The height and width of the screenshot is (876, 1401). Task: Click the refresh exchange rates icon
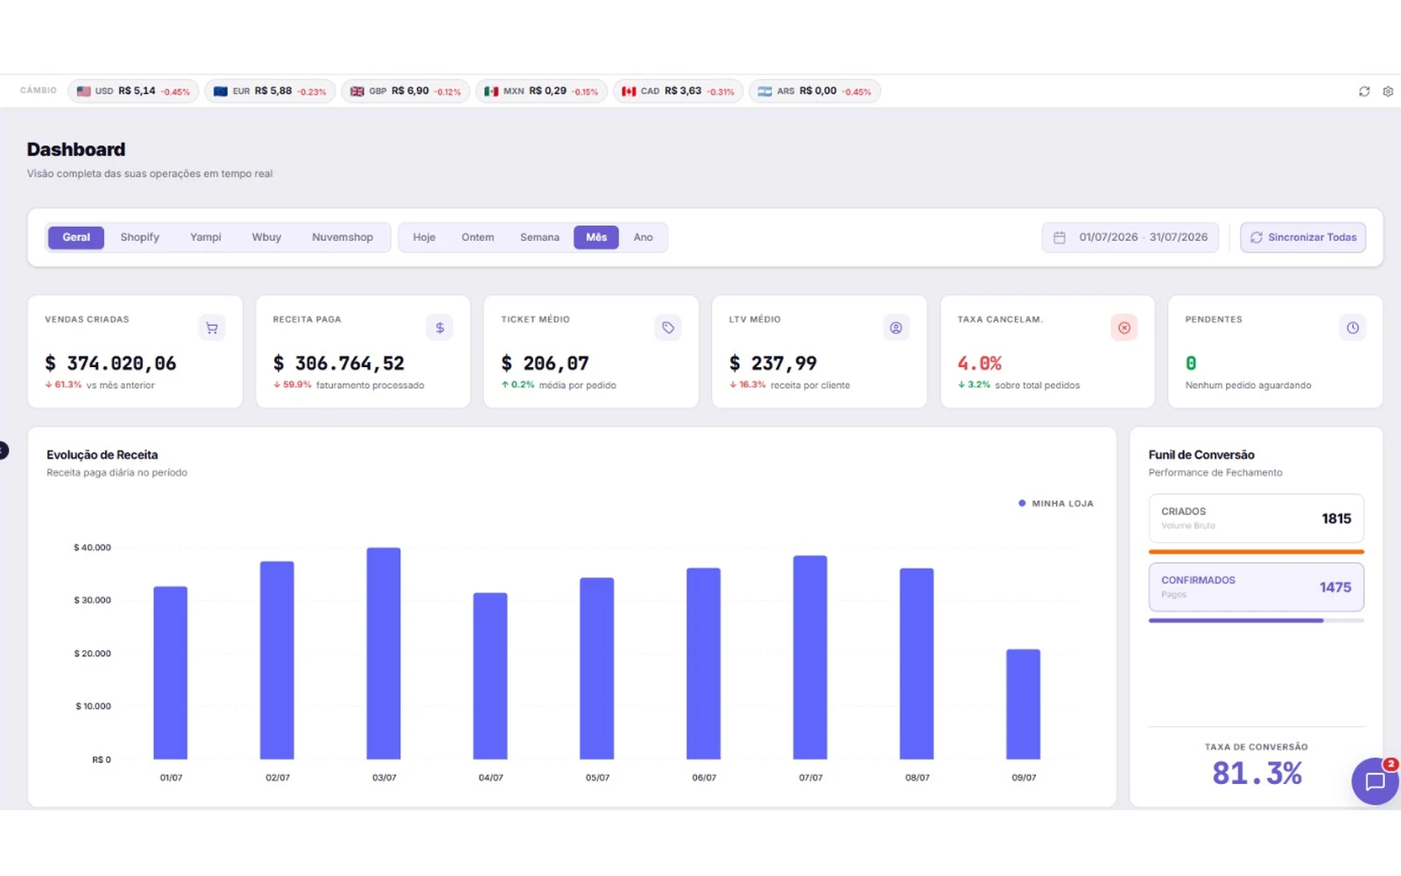click(1364, 91)
